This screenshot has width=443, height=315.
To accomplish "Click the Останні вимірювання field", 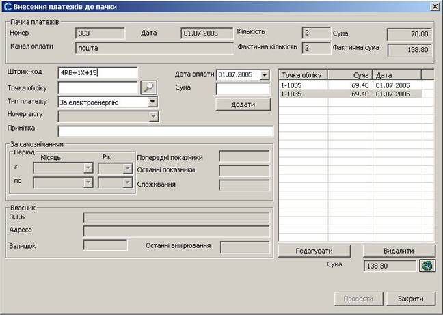I will [x=245, y=247].
